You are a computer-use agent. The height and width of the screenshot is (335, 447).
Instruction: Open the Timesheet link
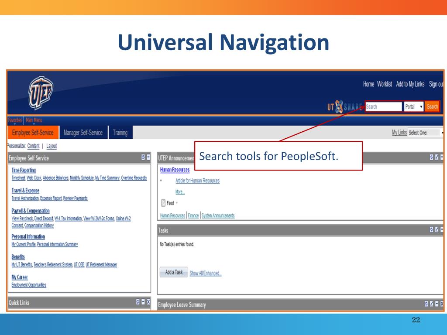click(x=18, y=178)
